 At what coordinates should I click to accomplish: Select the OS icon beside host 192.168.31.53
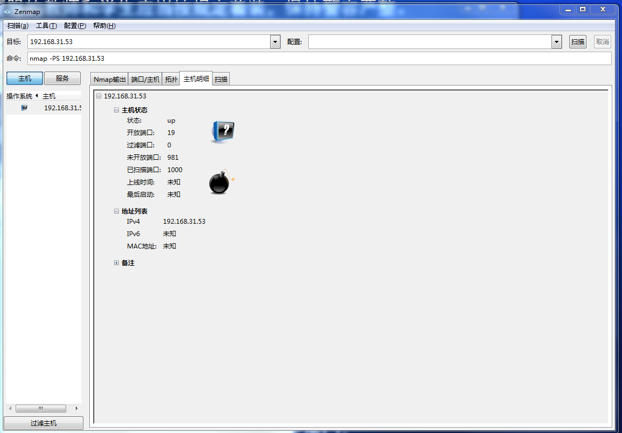point(24,108)
